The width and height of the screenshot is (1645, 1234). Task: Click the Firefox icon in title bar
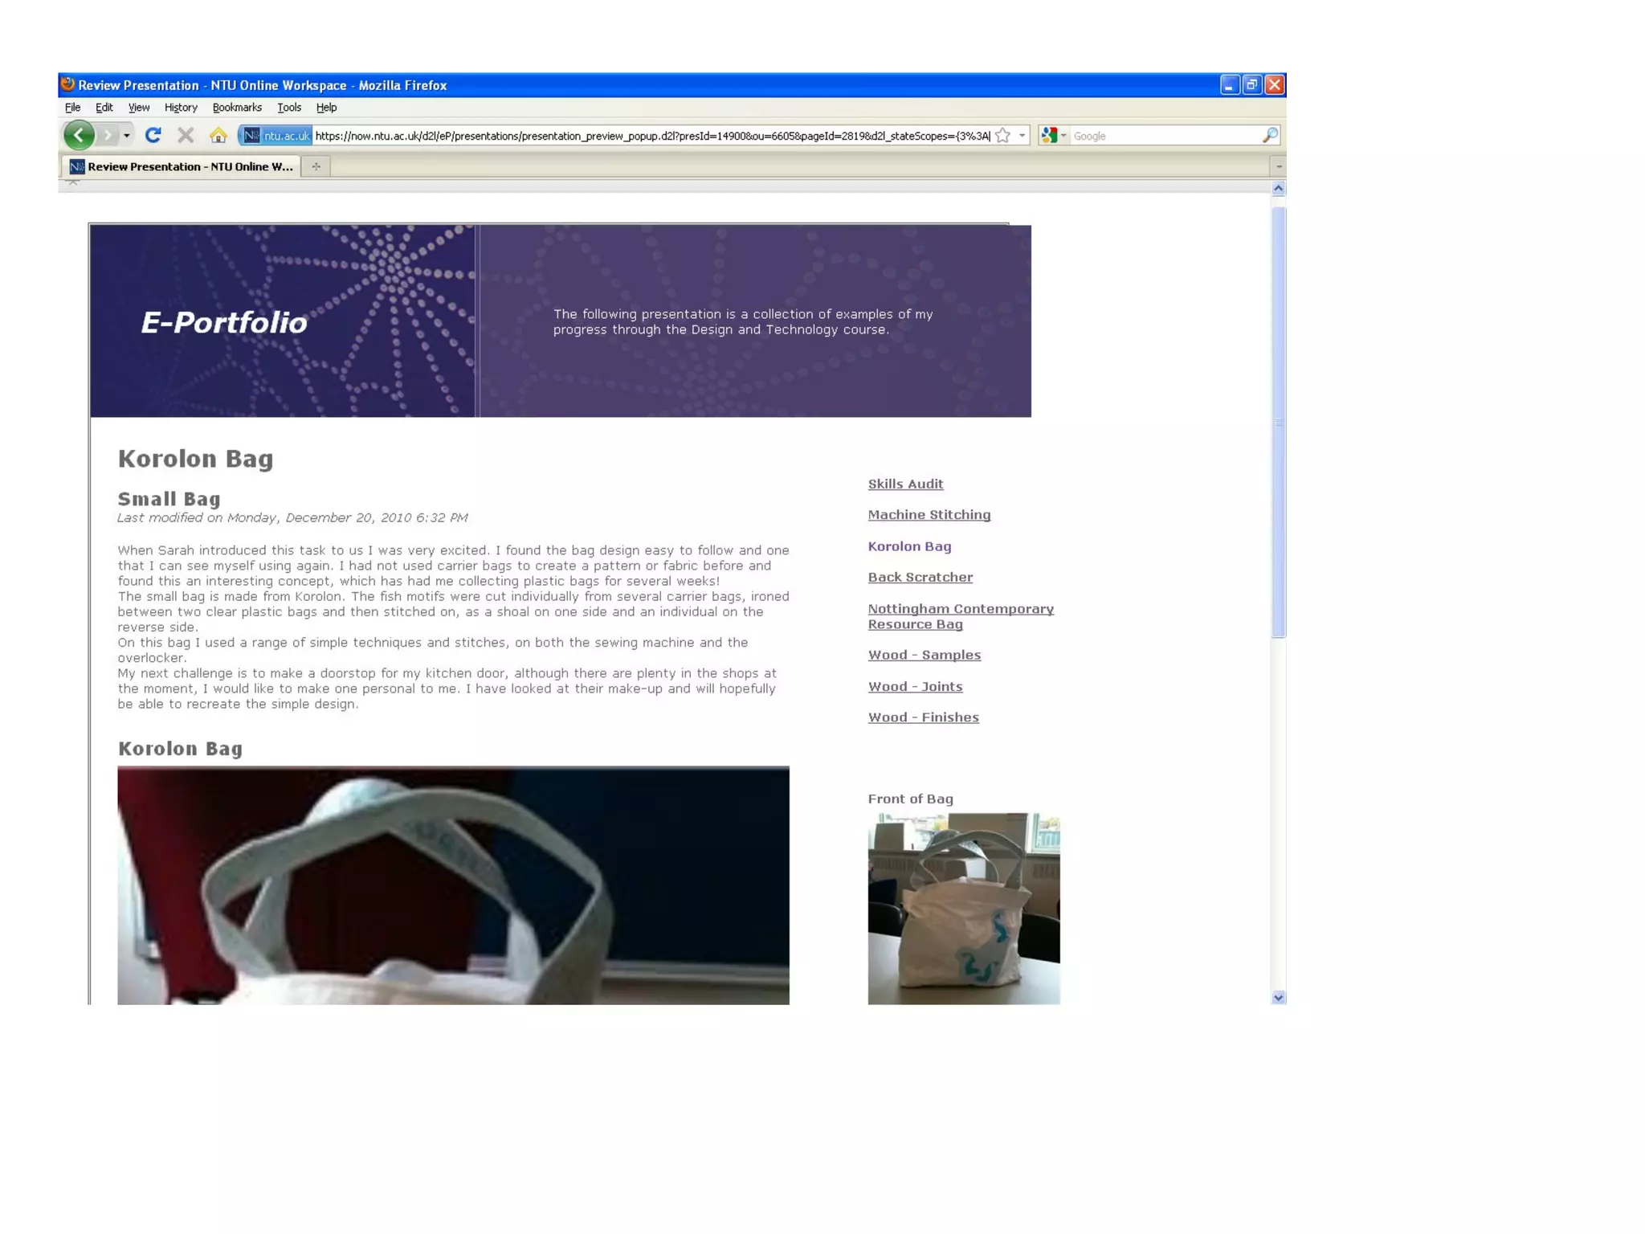pos(68,84)
